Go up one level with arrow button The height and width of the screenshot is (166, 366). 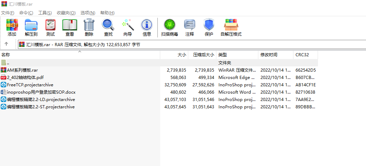coord(6,44)
